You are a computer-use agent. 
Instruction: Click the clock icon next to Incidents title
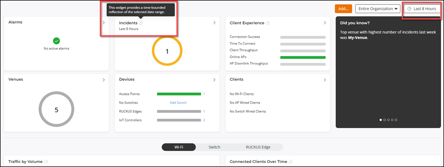141,23
